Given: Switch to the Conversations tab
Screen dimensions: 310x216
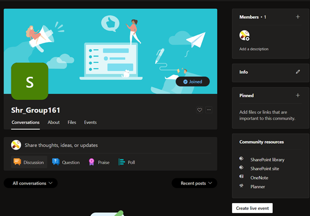Looking at the screenshot, I should click(x=25, y=123).
